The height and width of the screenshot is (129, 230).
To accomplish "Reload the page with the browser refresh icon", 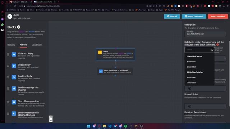I will pyautogui.click(x=15, y=6).
